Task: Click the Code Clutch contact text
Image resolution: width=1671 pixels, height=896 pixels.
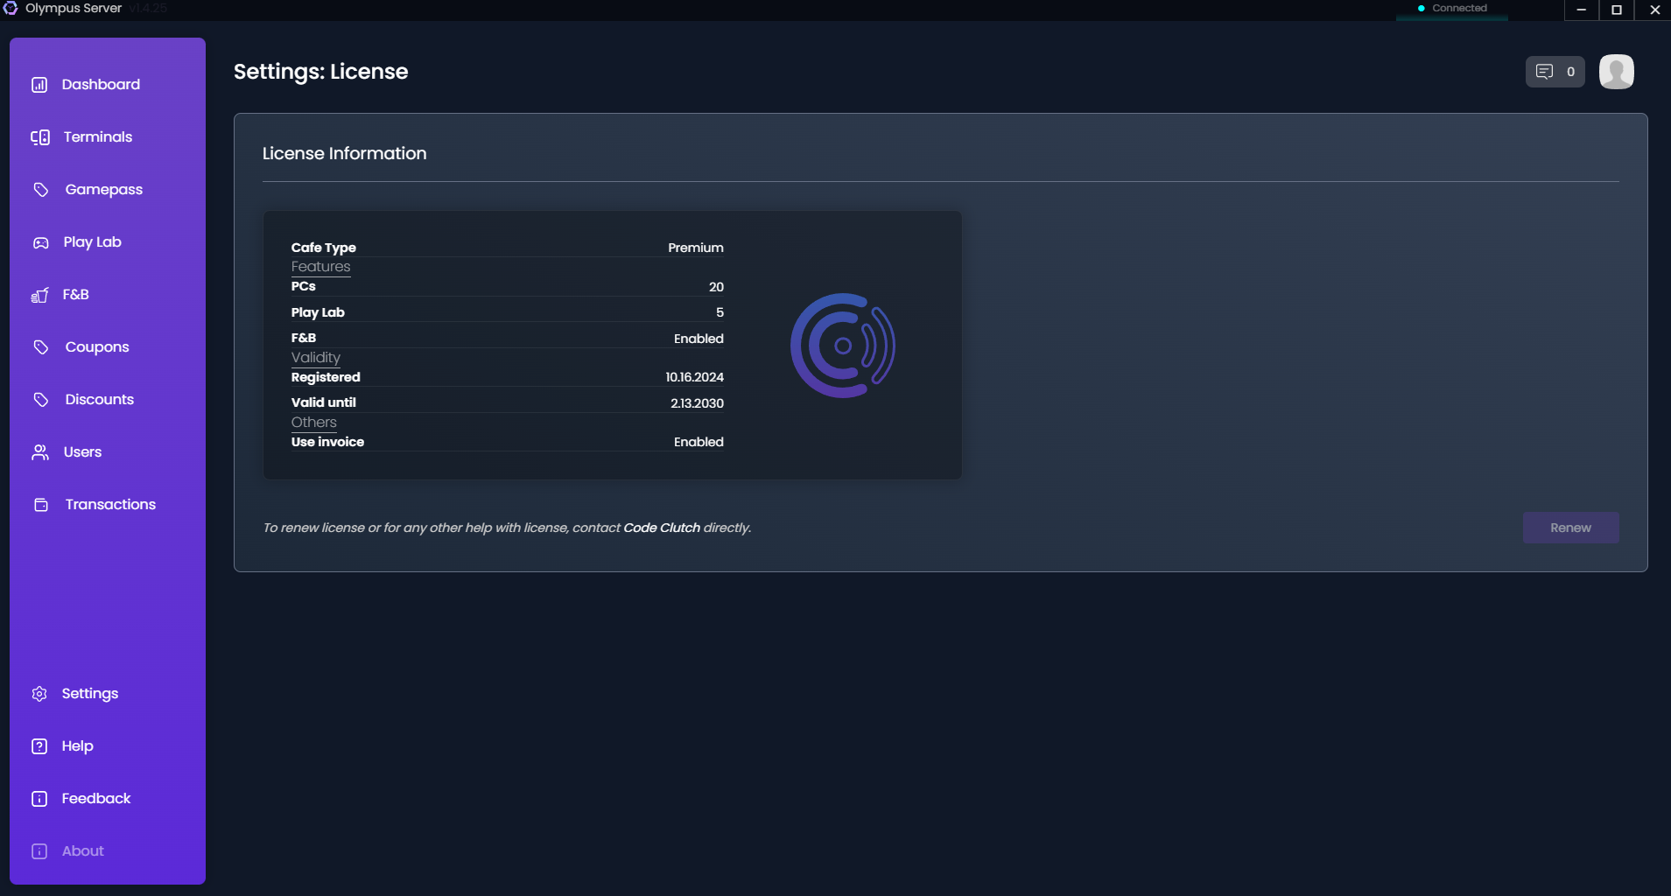Action: coord(661,528)
